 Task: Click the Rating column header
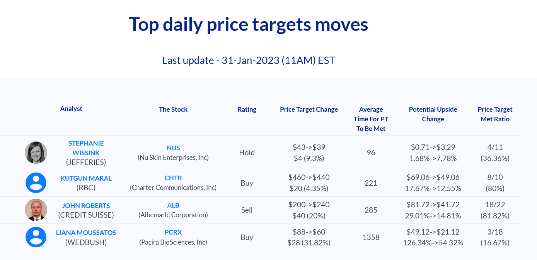[x=247, y=109]
